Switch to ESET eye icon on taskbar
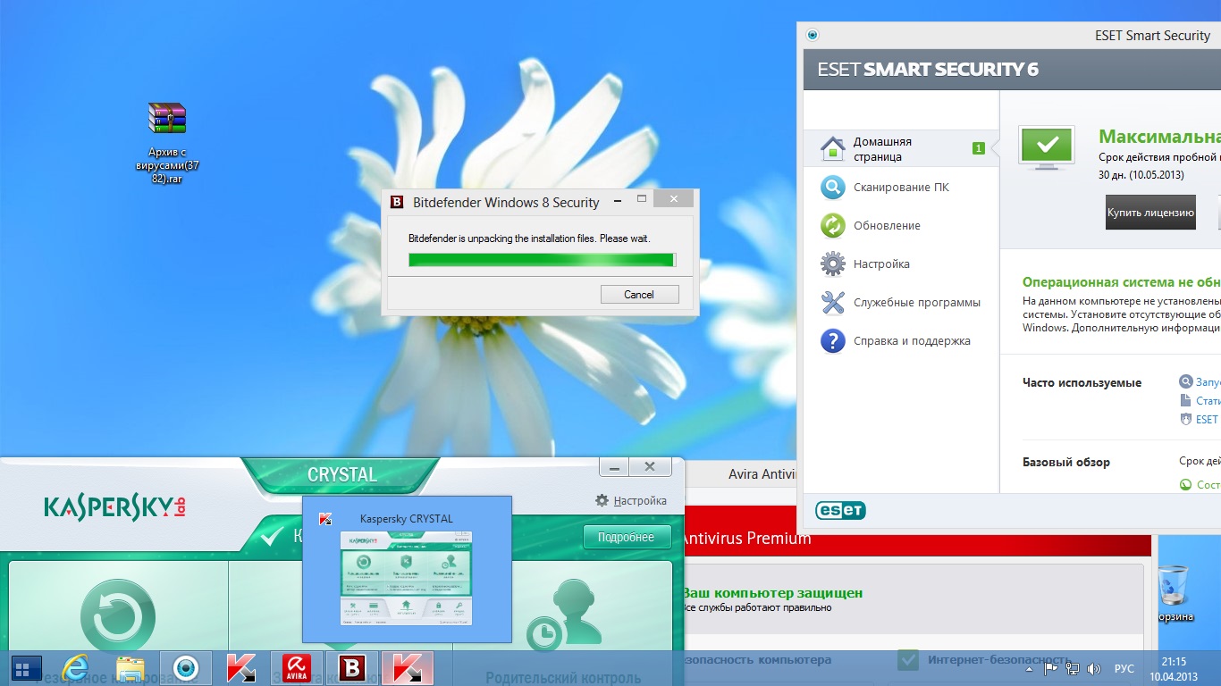Viewport: 1221px width, 686px height. [x=186, y=668]
